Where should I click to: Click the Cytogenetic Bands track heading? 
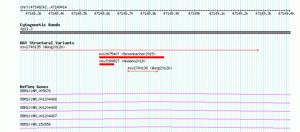tap(40, 25)
